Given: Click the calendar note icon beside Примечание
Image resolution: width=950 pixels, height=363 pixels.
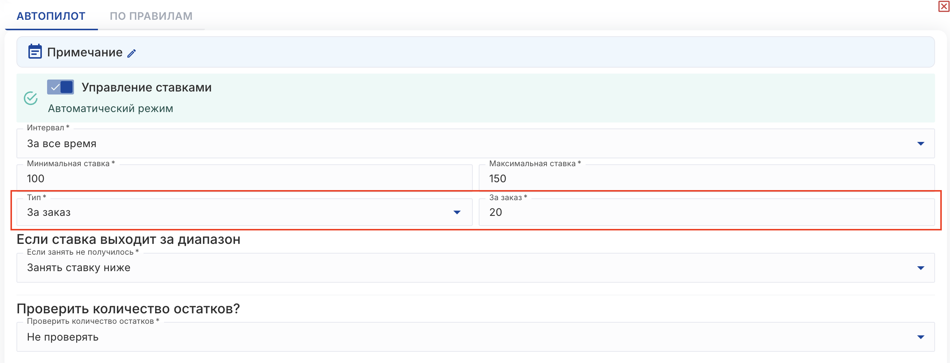Looking at the screenshot, I should click(x=35, y=52).
